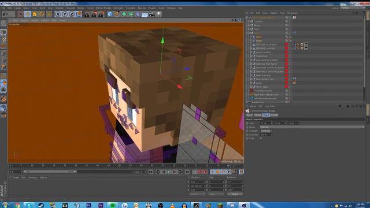Open the main File menu
The height and width of the screenshot is (208, 370).
(x=3, y=8)
